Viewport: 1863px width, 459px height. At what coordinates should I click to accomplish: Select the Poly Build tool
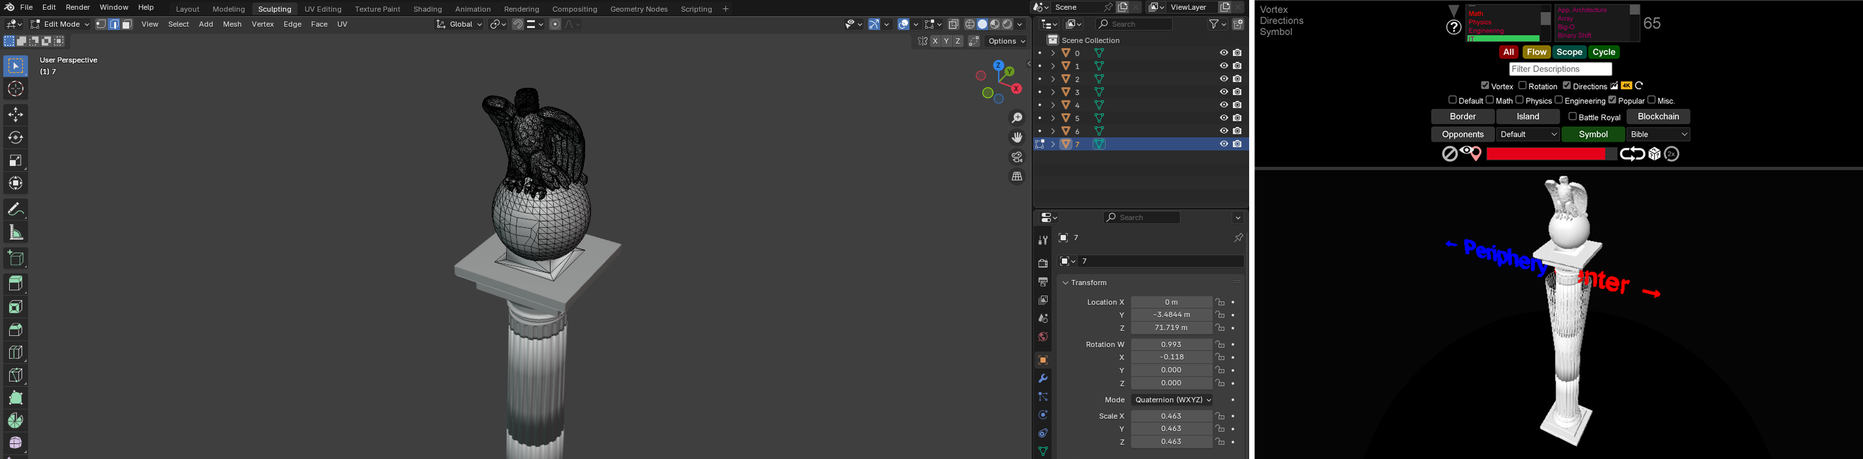tap(16, 398)
